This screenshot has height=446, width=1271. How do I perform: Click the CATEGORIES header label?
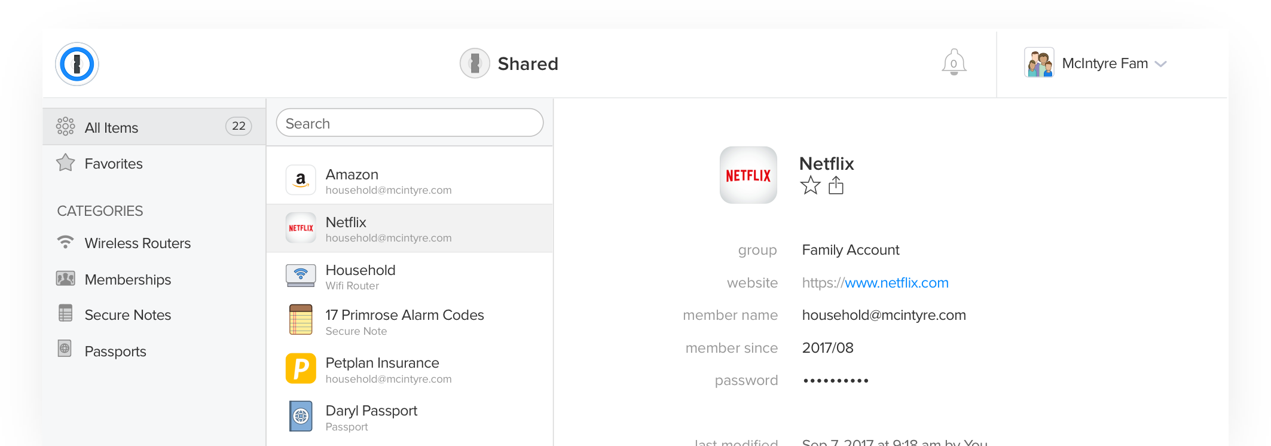coord(100,211)
